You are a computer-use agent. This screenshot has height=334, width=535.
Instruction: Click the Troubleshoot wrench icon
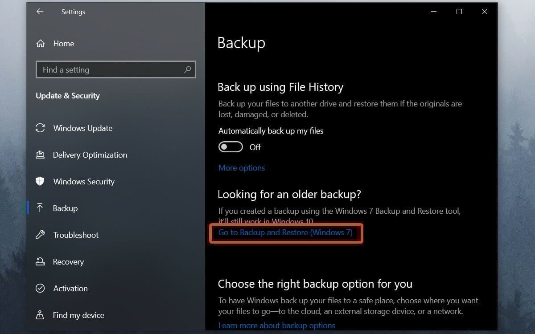point(40,235)
